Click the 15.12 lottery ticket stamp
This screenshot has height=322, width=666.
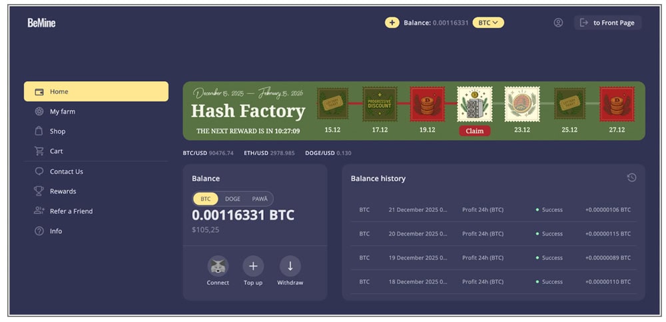click(332, 103)
